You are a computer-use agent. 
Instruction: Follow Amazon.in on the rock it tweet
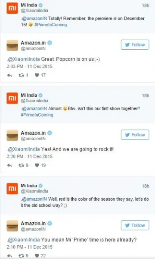click(x=135, y=135)
